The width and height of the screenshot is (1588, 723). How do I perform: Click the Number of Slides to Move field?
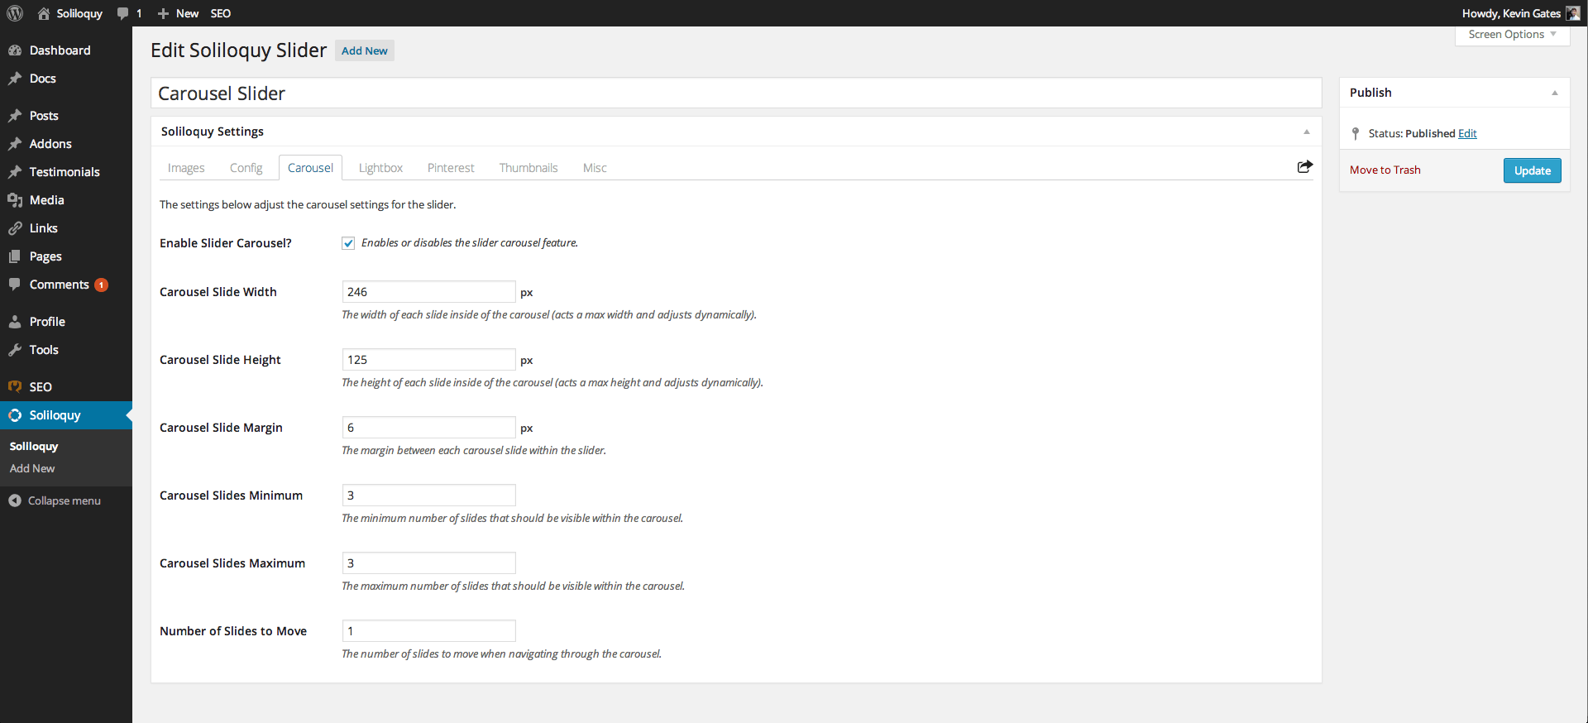tap(428, 631)
